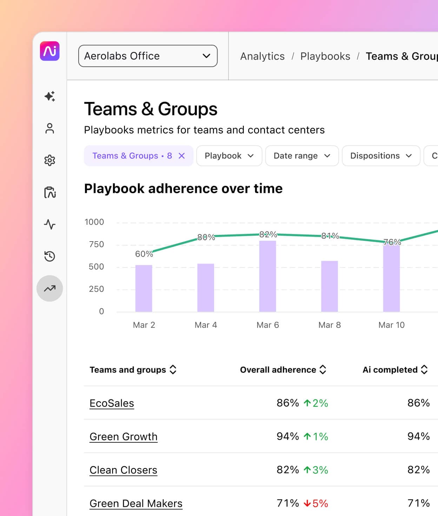The height and width of the screenshot is (516, 438).
Task: Go to Analytics breadcrumb
Action: coord(262,56)
